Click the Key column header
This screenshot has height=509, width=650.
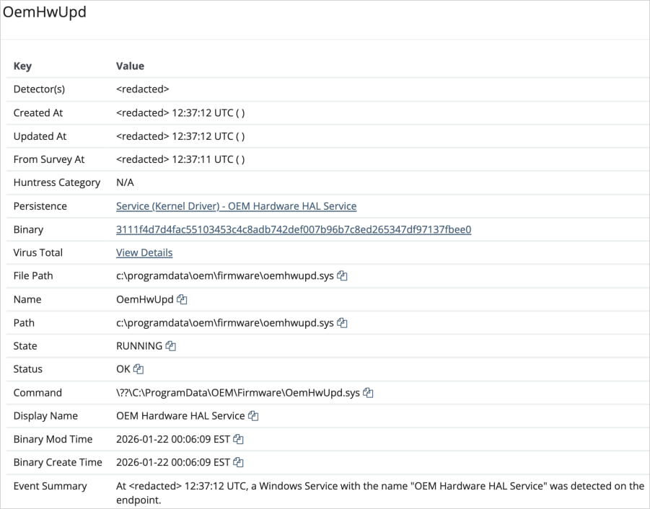pos(22,66)
